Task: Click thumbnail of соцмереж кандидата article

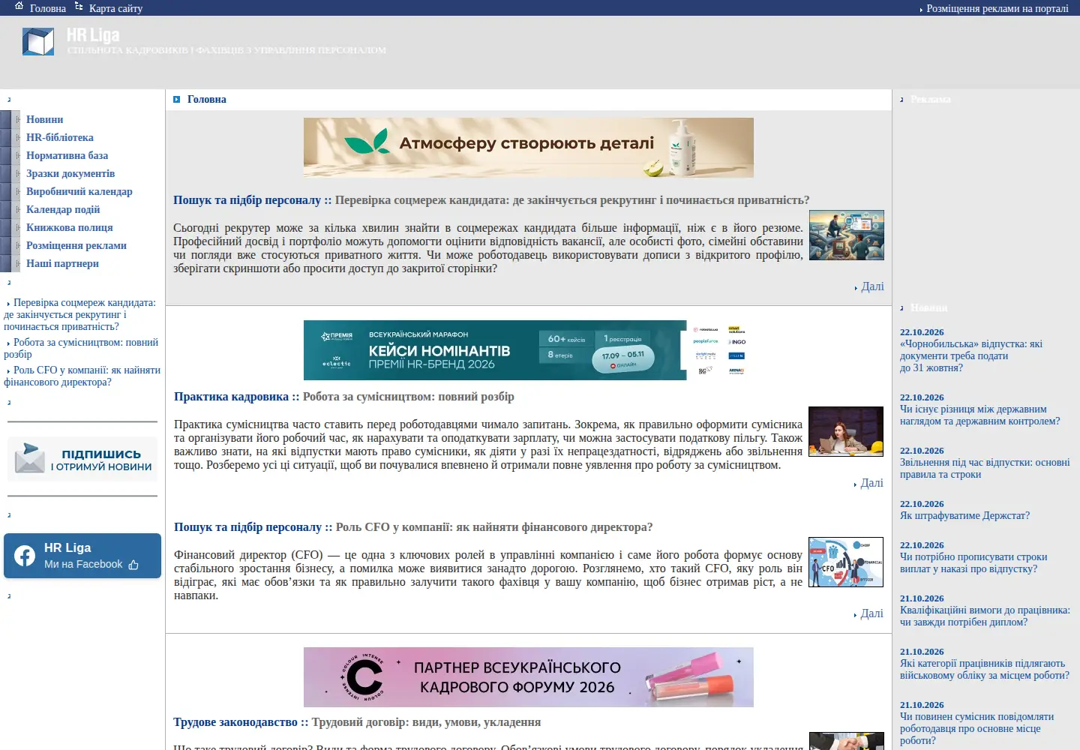Action: pyautogui.click(x=847, y=235)
